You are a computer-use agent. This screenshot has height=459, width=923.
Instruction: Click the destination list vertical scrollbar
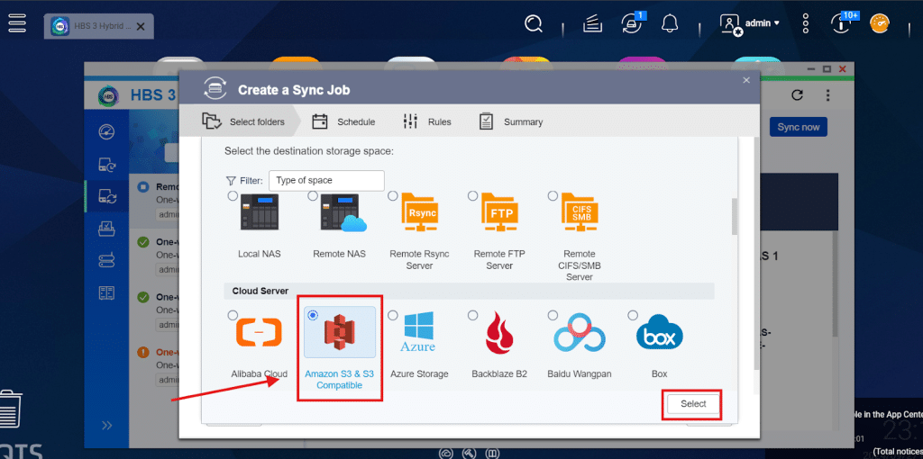(x=734, y=216)
